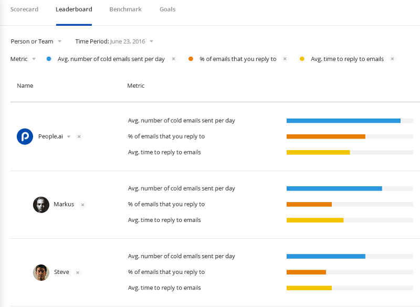
Task: Sort by the Name column header
Action: click(25, 86)
